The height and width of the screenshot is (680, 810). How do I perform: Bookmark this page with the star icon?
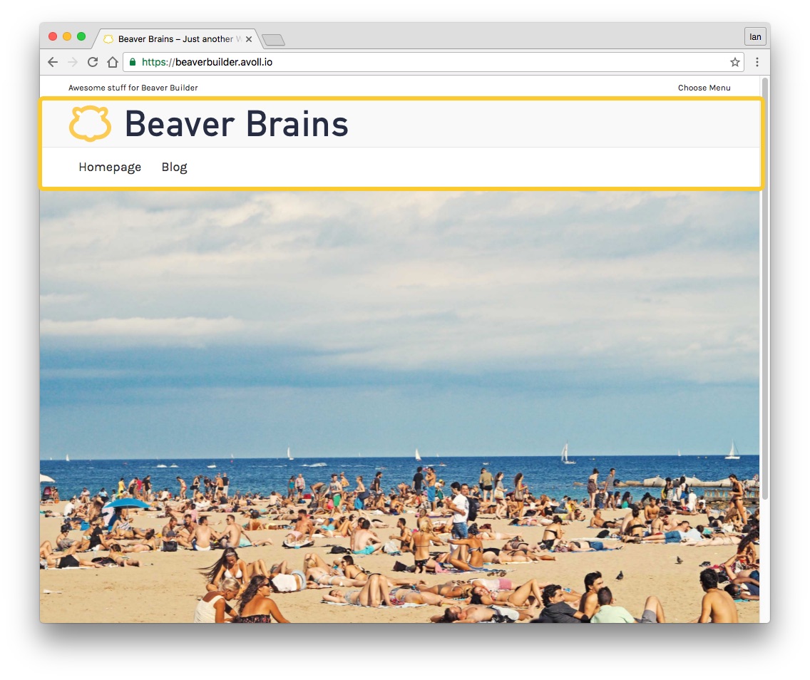tap(735, 62)
